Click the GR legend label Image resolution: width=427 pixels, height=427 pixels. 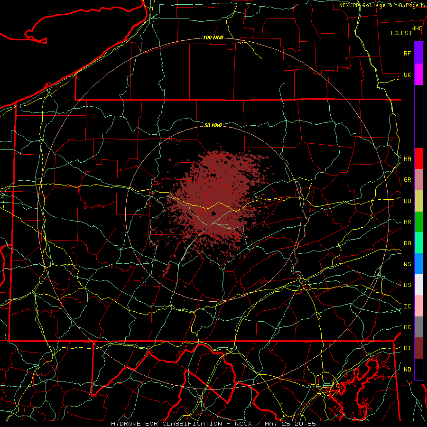click(x=407, y=180)
